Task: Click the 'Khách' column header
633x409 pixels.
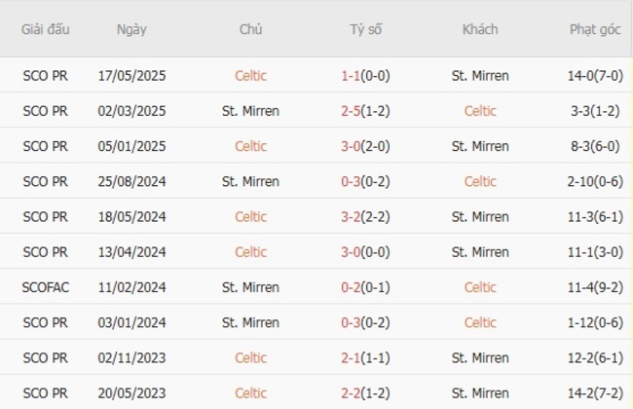Action: 480,29
